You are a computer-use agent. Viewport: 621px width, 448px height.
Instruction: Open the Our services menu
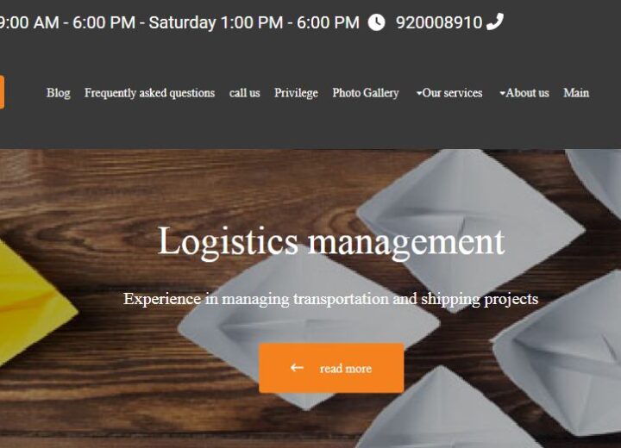(449, 93)
